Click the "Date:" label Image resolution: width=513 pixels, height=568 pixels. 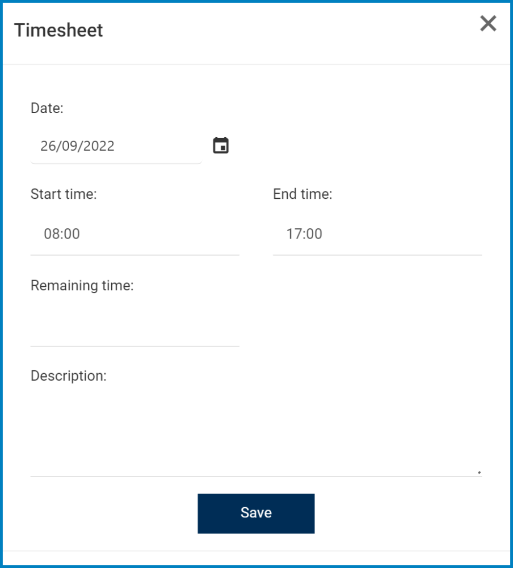point(47,108)
